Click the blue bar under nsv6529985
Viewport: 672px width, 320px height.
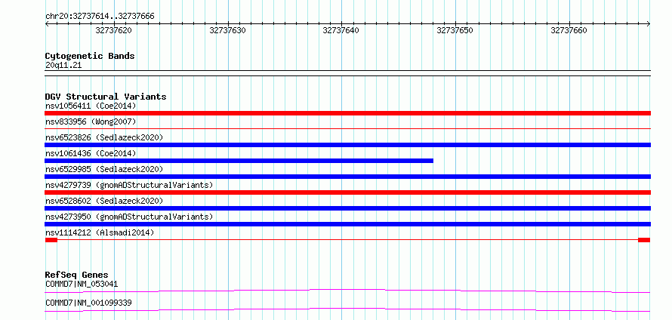[347, 177]
